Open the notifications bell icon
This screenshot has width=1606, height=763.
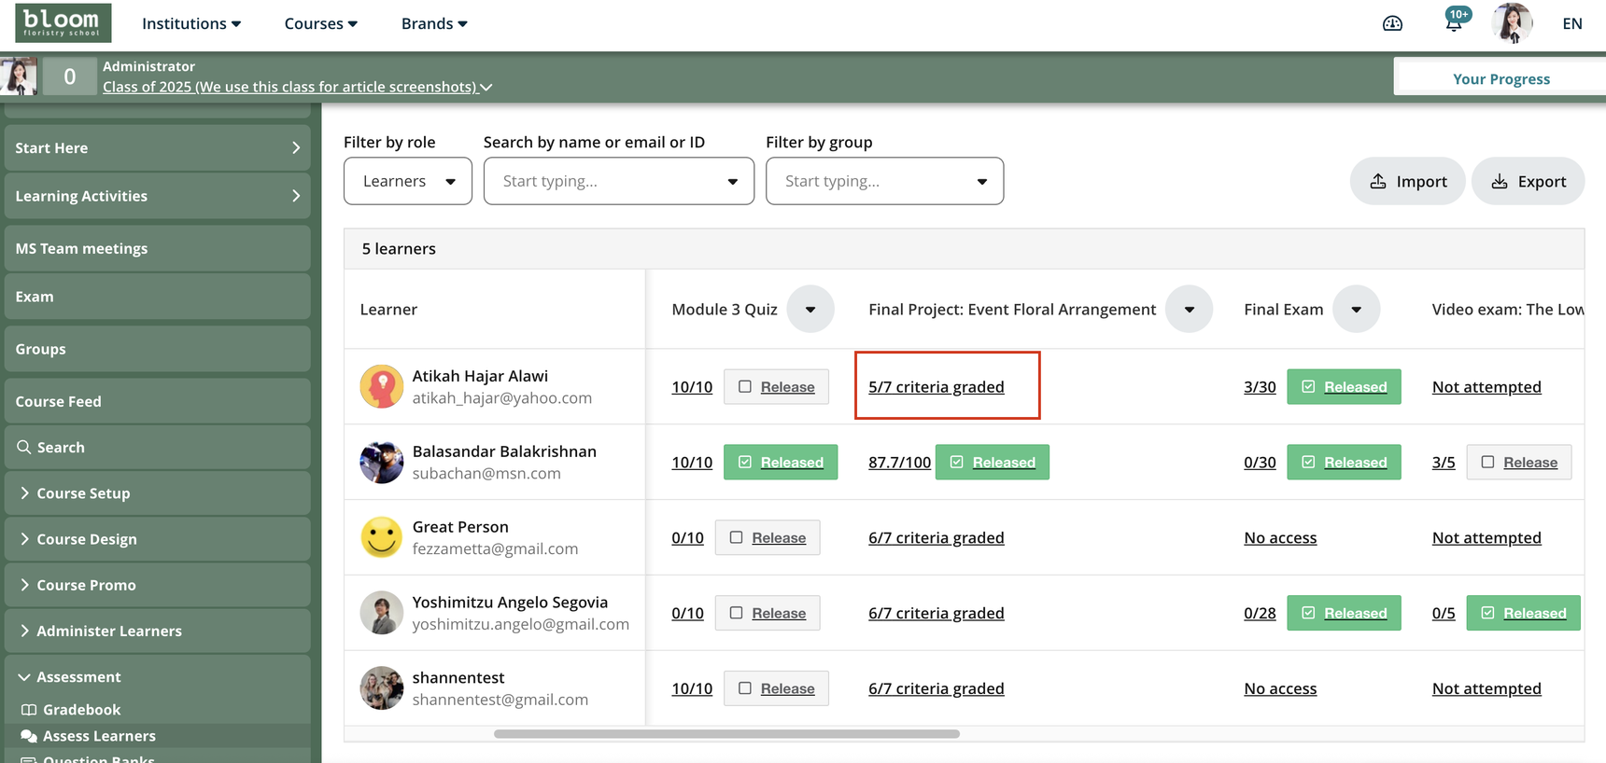1454,23
